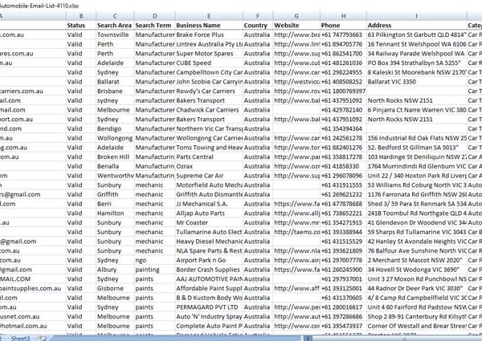Select the 'Border Crash Supplies' cell
482x341 pixels.
[x=209, y=270]
